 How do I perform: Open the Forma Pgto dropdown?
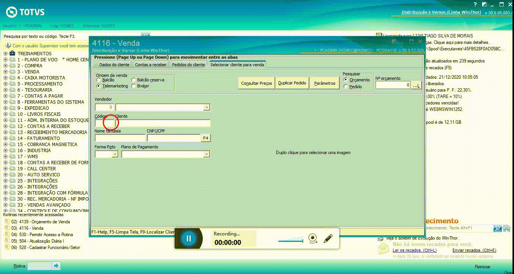pyautogui.click(x=115, y=154)
